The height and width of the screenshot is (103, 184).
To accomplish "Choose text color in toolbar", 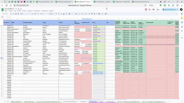I will (x=64, y=14).
